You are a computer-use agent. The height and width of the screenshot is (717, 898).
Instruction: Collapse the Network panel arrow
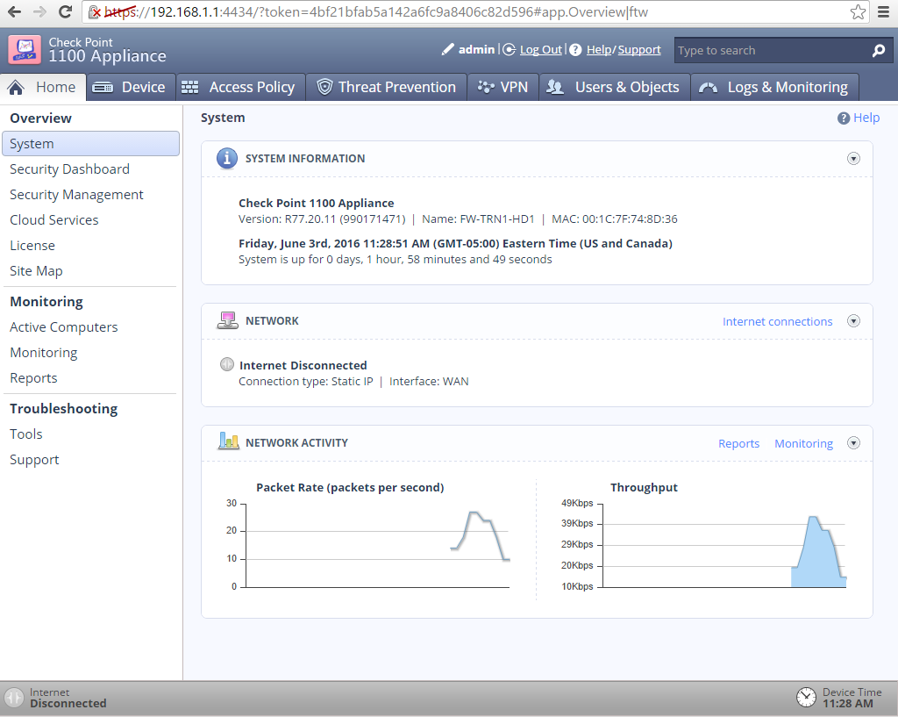[853, 321]
